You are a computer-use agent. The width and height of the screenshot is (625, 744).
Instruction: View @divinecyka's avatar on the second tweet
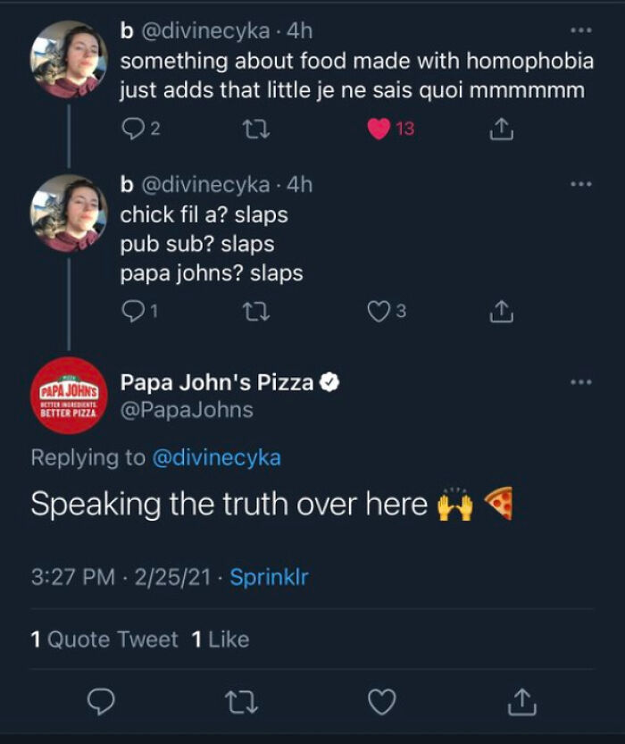point(61,206)
